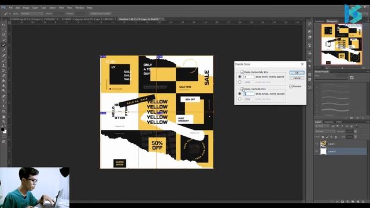Toggle the Divide Vertically Into checkbox

tap(242, 89)
